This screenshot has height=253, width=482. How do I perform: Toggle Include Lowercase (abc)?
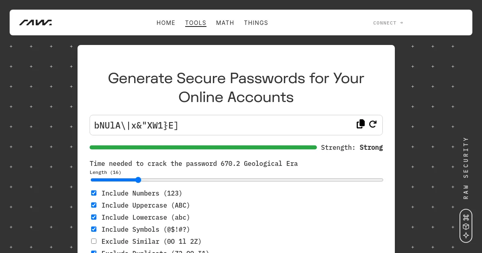tap(94, 217)
